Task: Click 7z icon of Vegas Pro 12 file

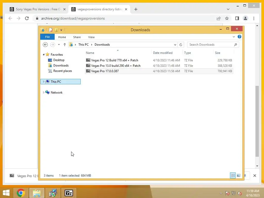Action: point(88,60)
